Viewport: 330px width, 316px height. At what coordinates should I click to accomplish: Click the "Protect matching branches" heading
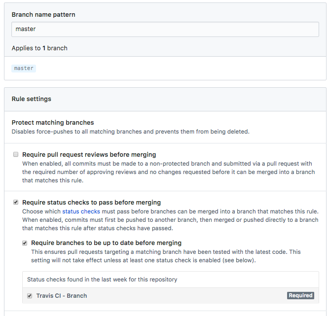[53, 122]
